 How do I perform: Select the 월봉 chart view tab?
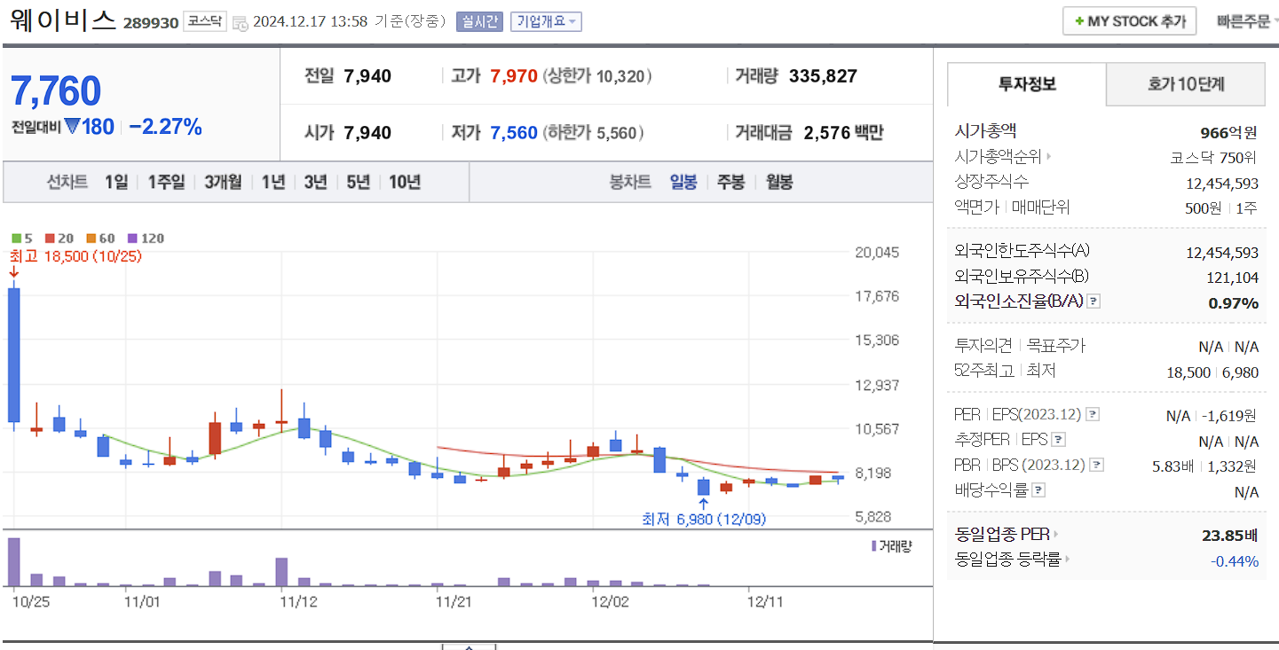point(778,182)
